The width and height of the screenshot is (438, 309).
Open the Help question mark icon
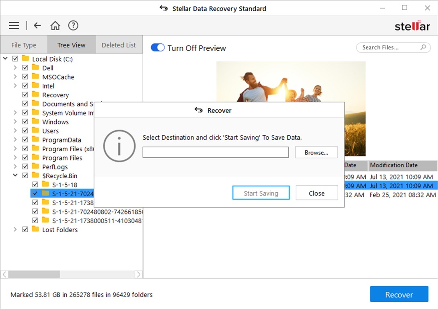pyautogui.click(x=73, y=25)
